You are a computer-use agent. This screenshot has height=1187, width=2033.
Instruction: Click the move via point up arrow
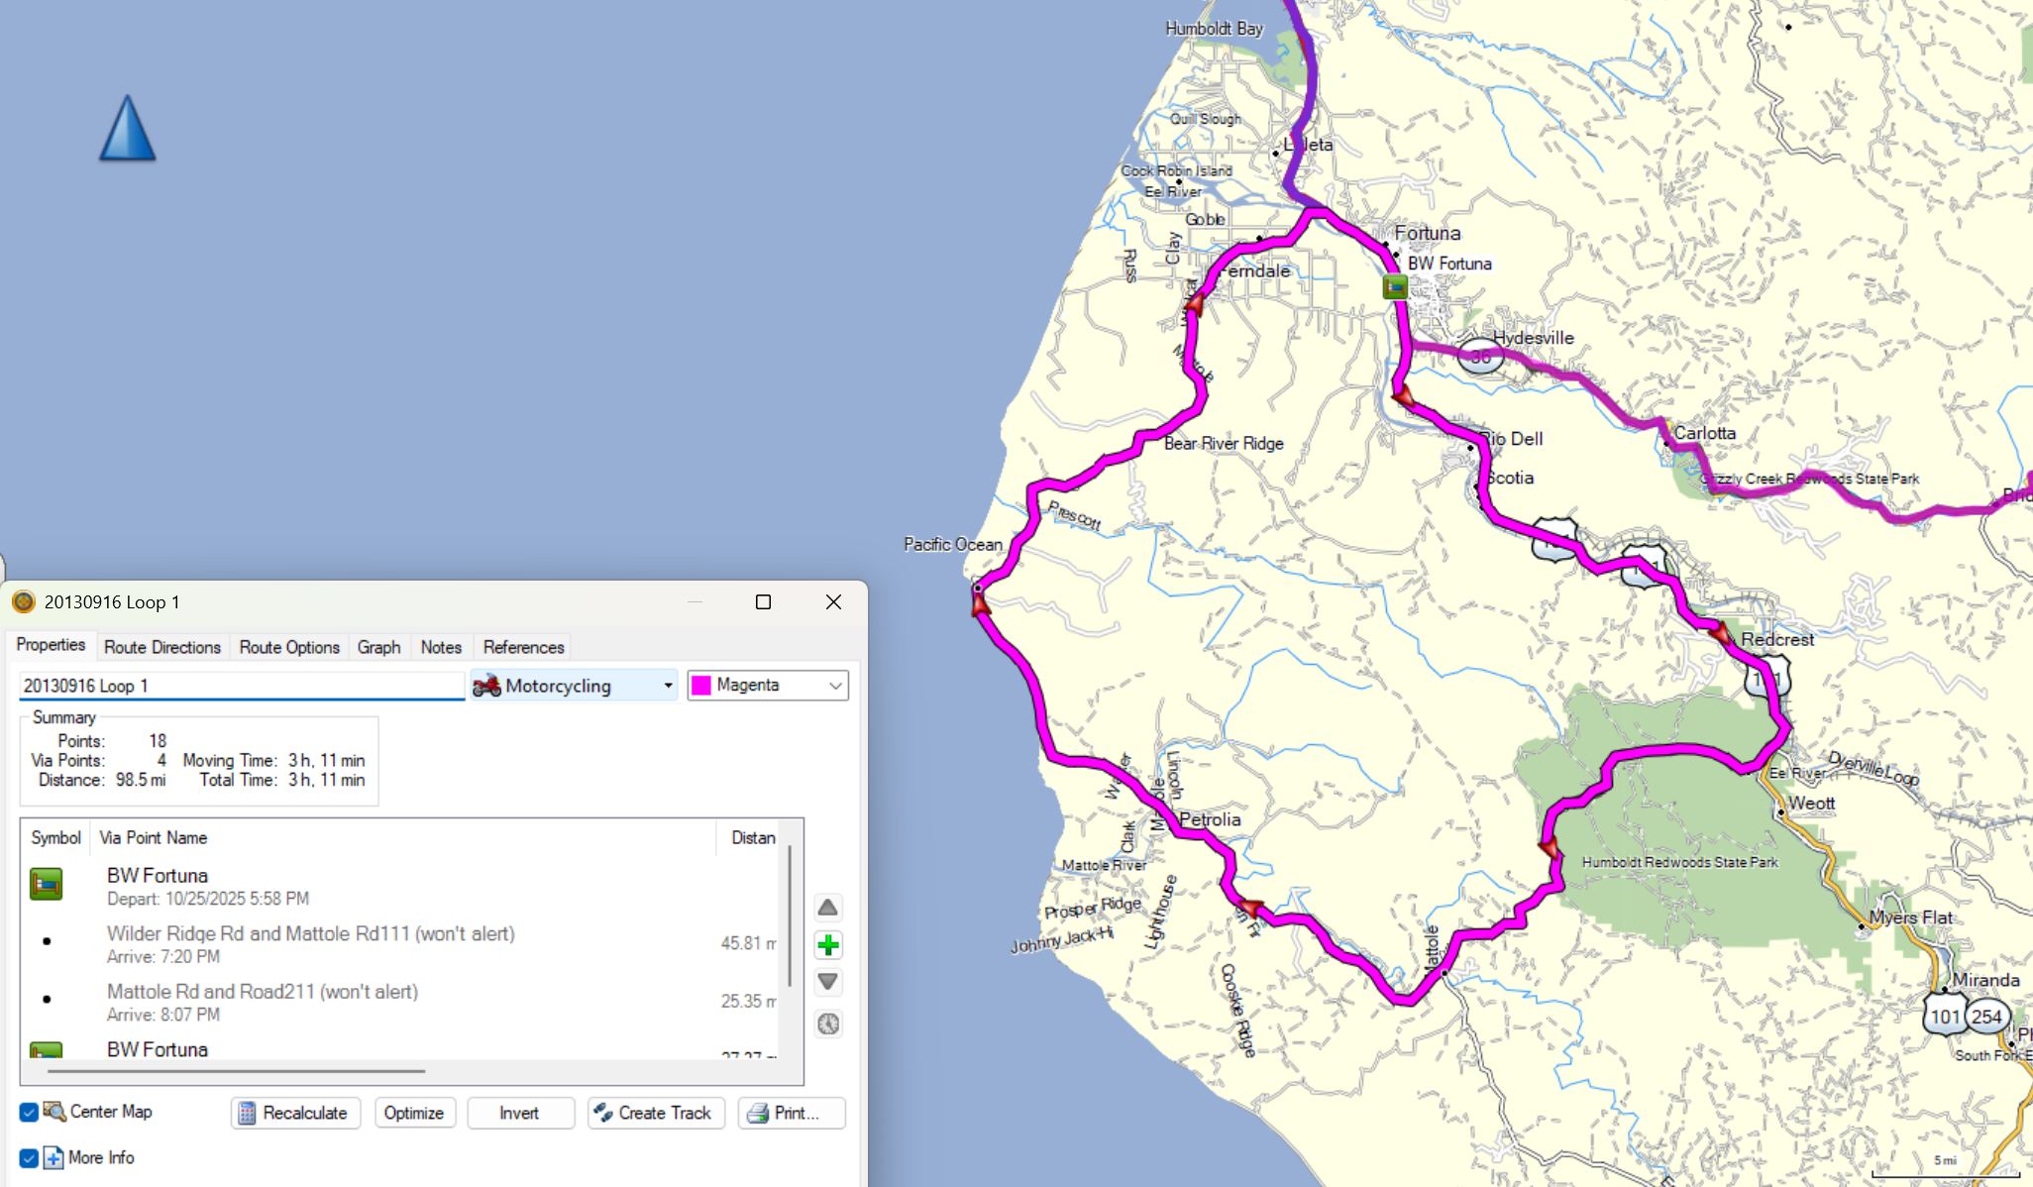tap(828, 908)
